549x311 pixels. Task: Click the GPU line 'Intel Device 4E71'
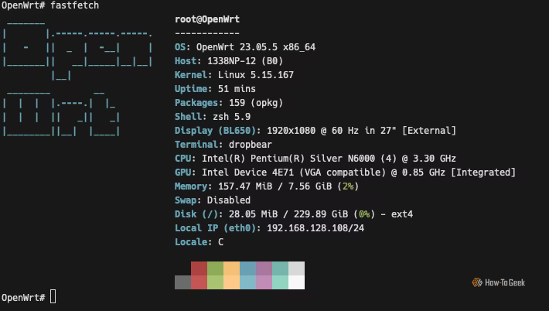coord(248,173)
